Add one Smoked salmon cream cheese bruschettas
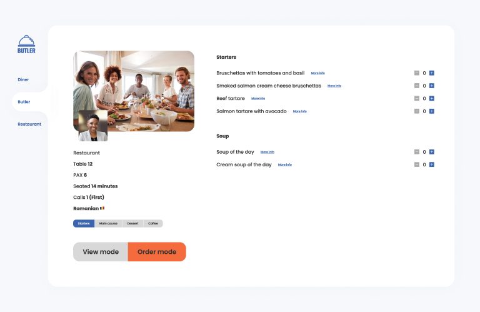 431,86
